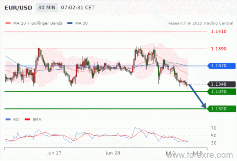
Task: Click the 1.1410 resistance level label
Action: (219, 32)
